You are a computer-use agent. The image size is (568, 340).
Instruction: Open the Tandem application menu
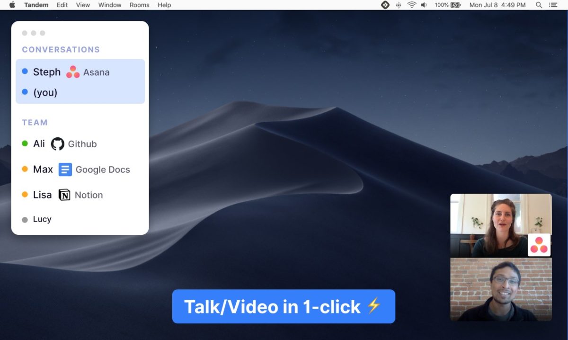click(x=36, y=5)
